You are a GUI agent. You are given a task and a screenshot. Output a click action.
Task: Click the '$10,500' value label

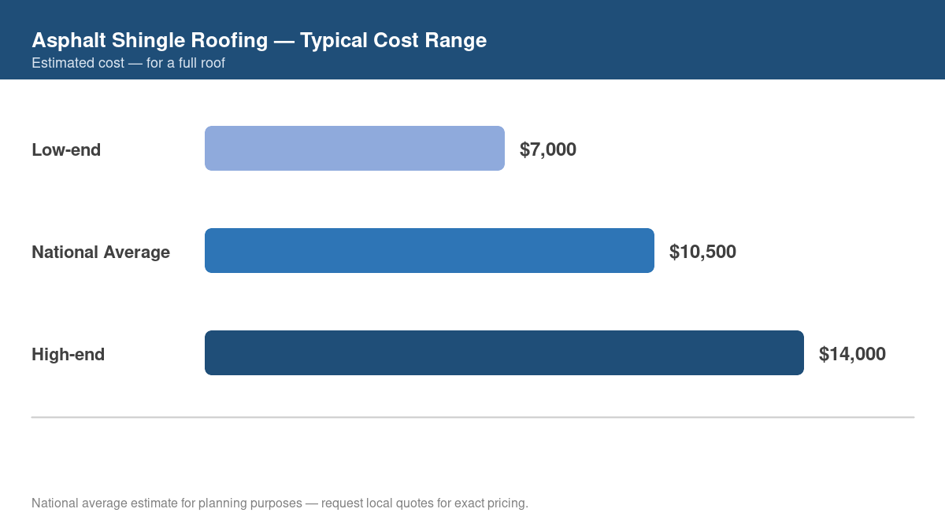(x=702, y=252)
